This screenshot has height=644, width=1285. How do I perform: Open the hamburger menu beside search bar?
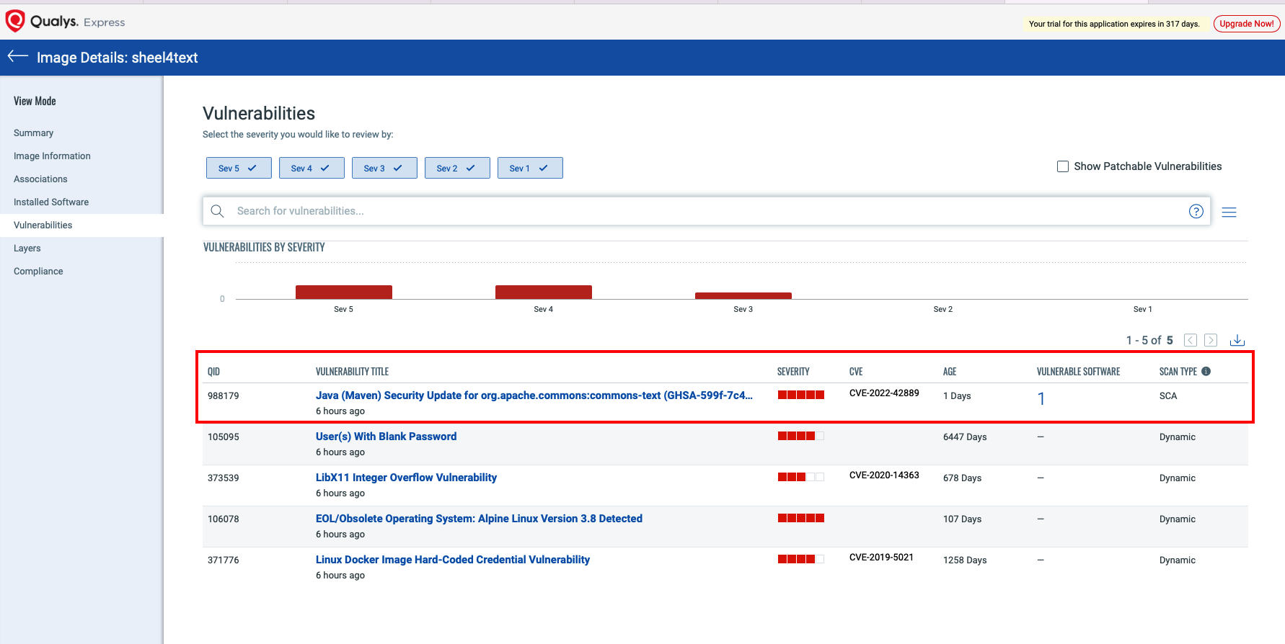[x=1229, y=212]
